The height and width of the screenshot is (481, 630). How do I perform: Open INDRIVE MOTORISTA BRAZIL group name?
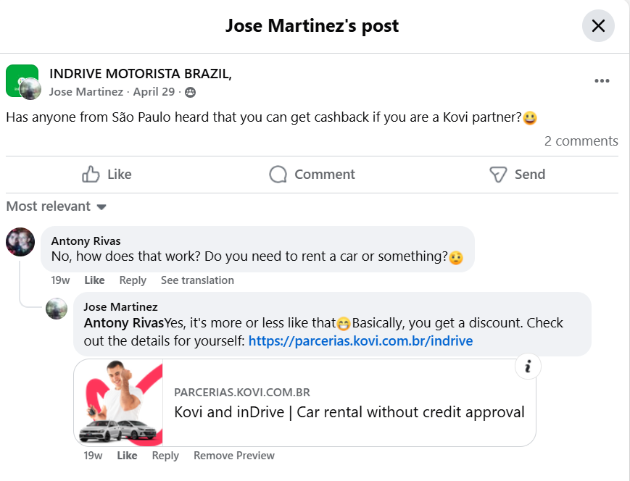tap(140, 74)
